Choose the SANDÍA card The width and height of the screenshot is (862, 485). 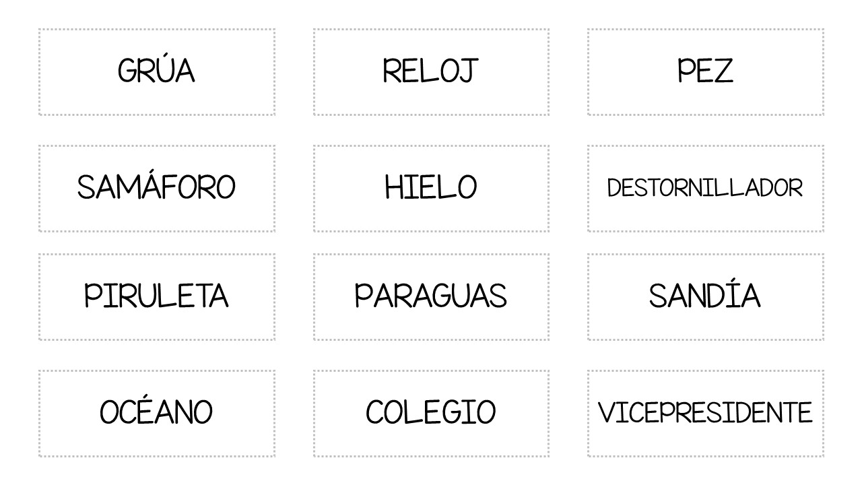click(x=705, y=297)
